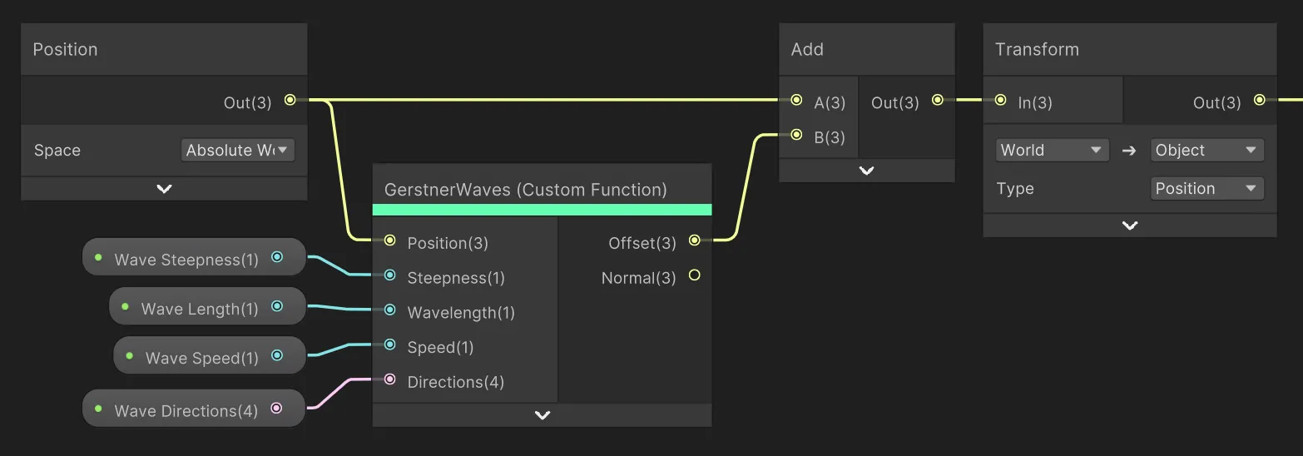Image resolution: width=1303 pixels, height=456 pixels.
Task: Click the Wavelength(1) input port
Action: [x=389, y=310]
